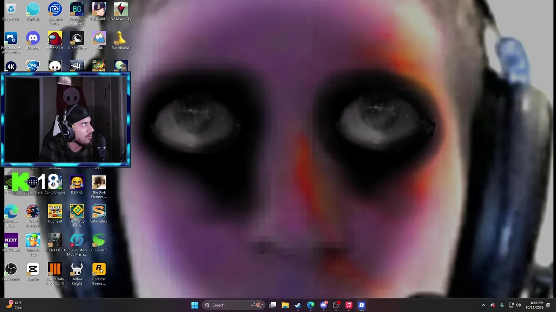The image size is (556, 312).
Task: Select the FALL GIRLS desktop icon
Action: click(x=99, y=12)
